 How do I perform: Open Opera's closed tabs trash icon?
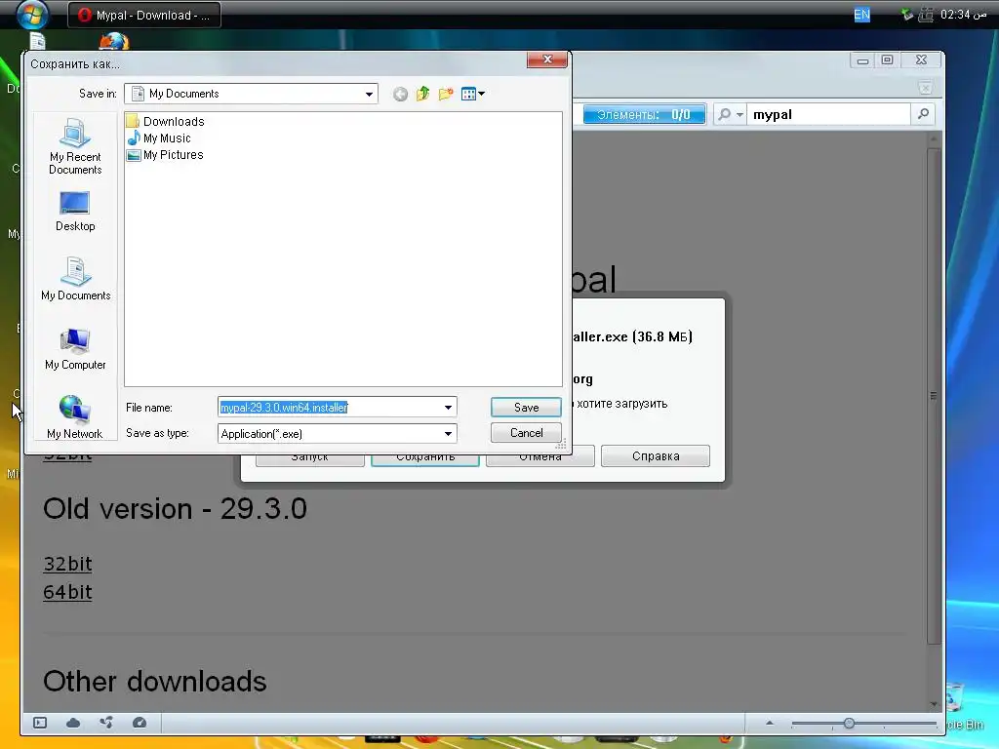point(925,87)
